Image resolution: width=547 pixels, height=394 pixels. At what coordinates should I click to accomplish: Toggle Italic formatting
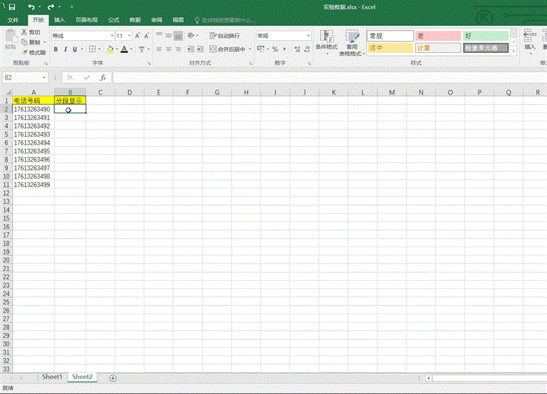[x=65, y=50]
